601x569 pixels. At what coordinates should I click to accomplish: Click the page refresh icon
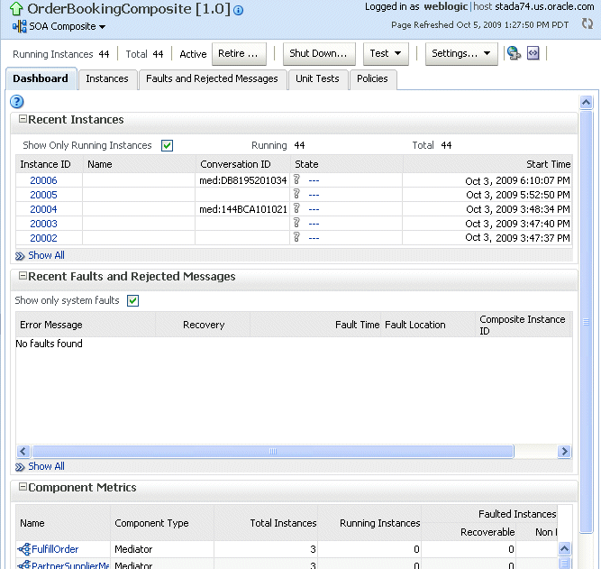pyautogui.click(x=587, y=23)
